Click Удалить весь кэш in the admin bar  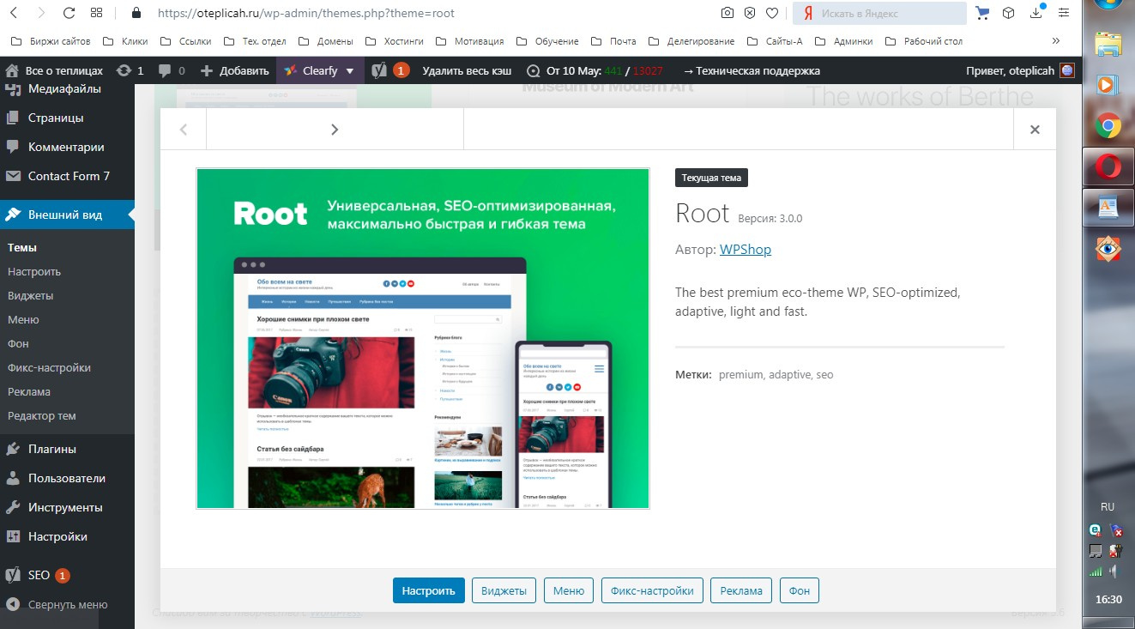click(467, 70)
